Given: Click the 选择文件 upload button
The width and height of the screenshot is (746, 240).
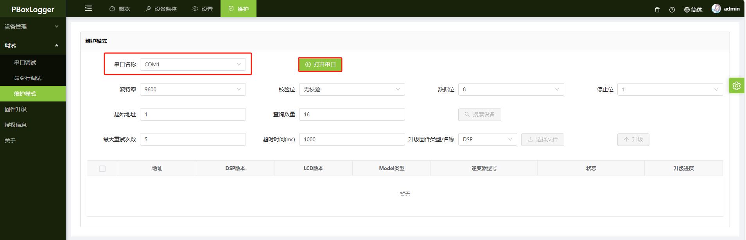Looking at the screenshot, I should point(543,139).
